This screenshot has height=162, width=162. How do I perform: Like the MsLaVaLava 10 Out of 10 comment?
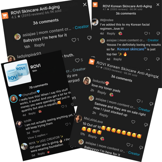click(129, 144)
